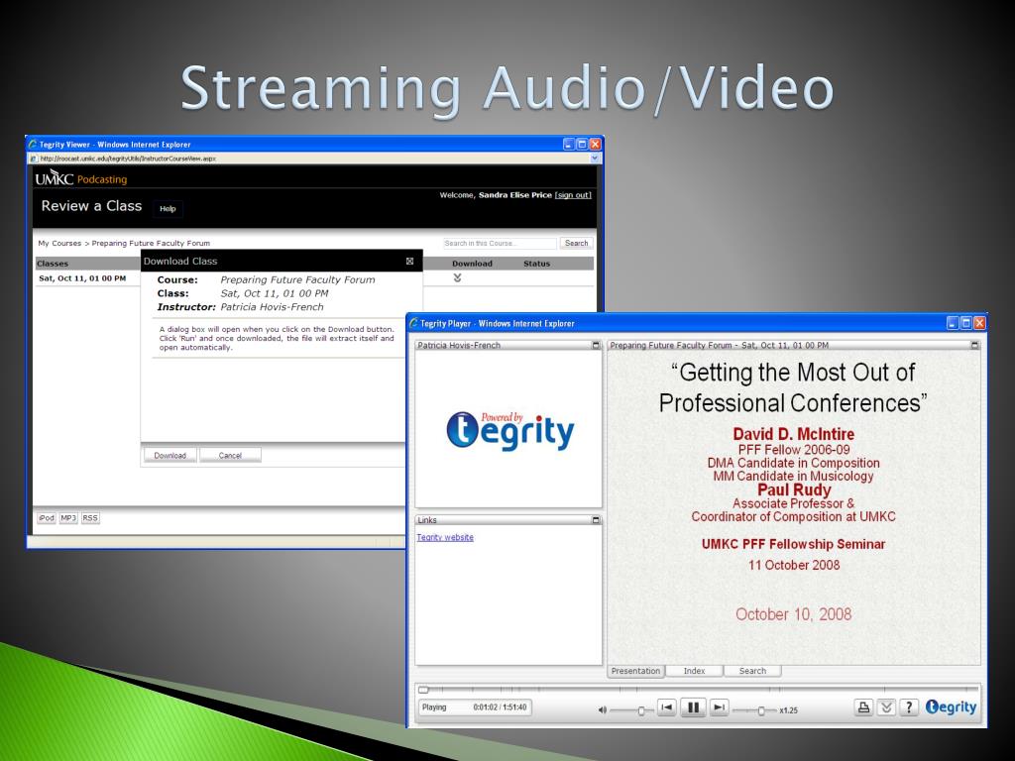Click the Classes column header
This screenshot has width=1015, height=761.
(53, 264)
